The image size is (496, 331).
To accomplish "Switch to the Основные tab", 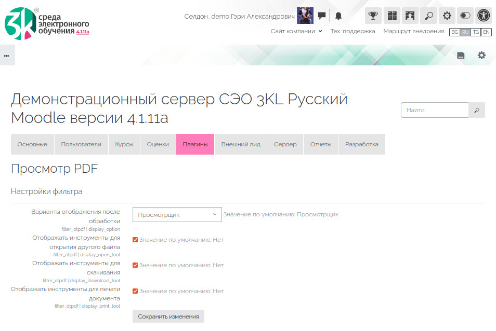I will (32, 144).
